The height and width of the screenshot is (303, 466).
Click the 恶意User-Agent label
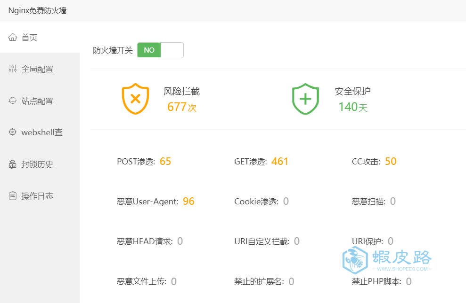pyautogui.click(x=147, y=202)
